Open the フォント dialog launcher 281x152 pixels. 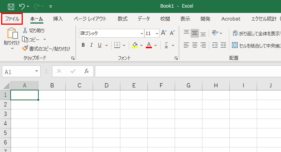[x=176, y=58]
